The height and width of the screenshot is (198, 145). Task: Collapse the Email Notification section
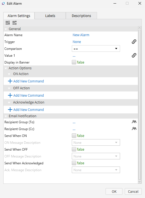(6, 116)
